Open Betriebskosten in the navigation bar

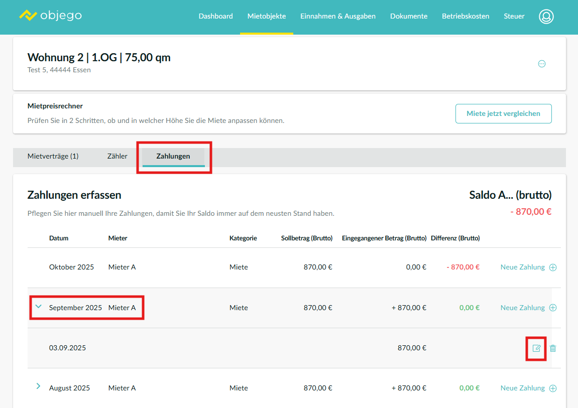(465, 16)
